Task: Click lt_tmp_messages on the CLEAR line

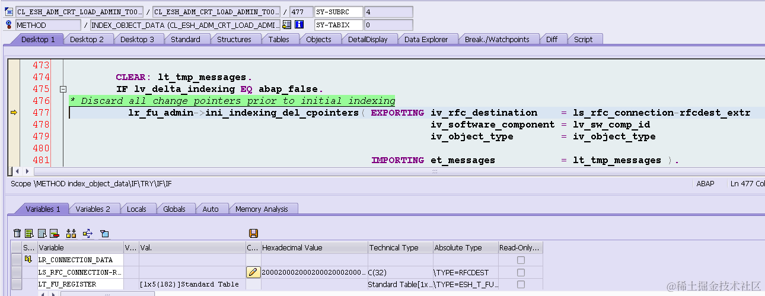Action: coord(202,77)
